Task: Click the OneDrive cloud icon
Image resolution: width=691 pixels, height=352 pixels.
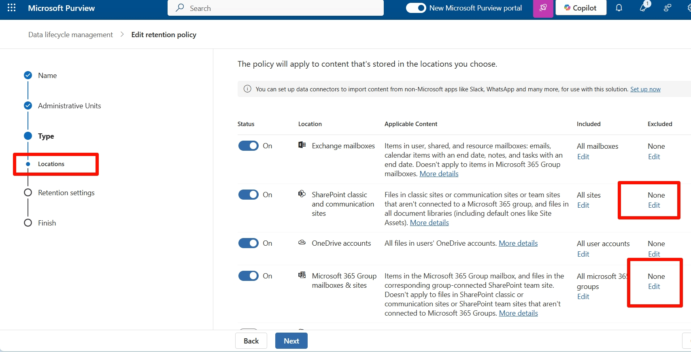Action: [x=302, y=242]
